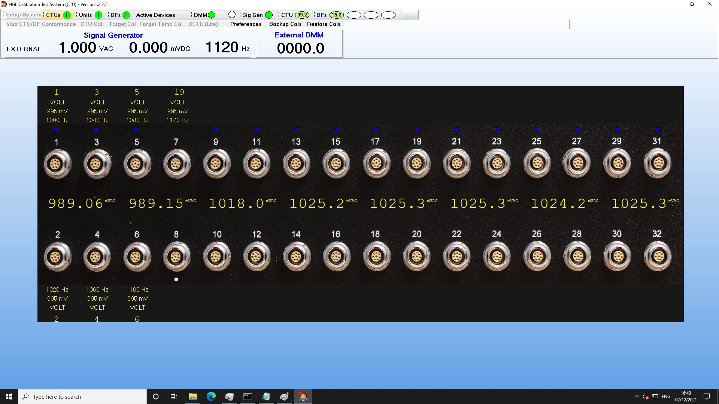Open the DFs count toolbar item
Screen dimensions: 719x404
pos(115,15)
